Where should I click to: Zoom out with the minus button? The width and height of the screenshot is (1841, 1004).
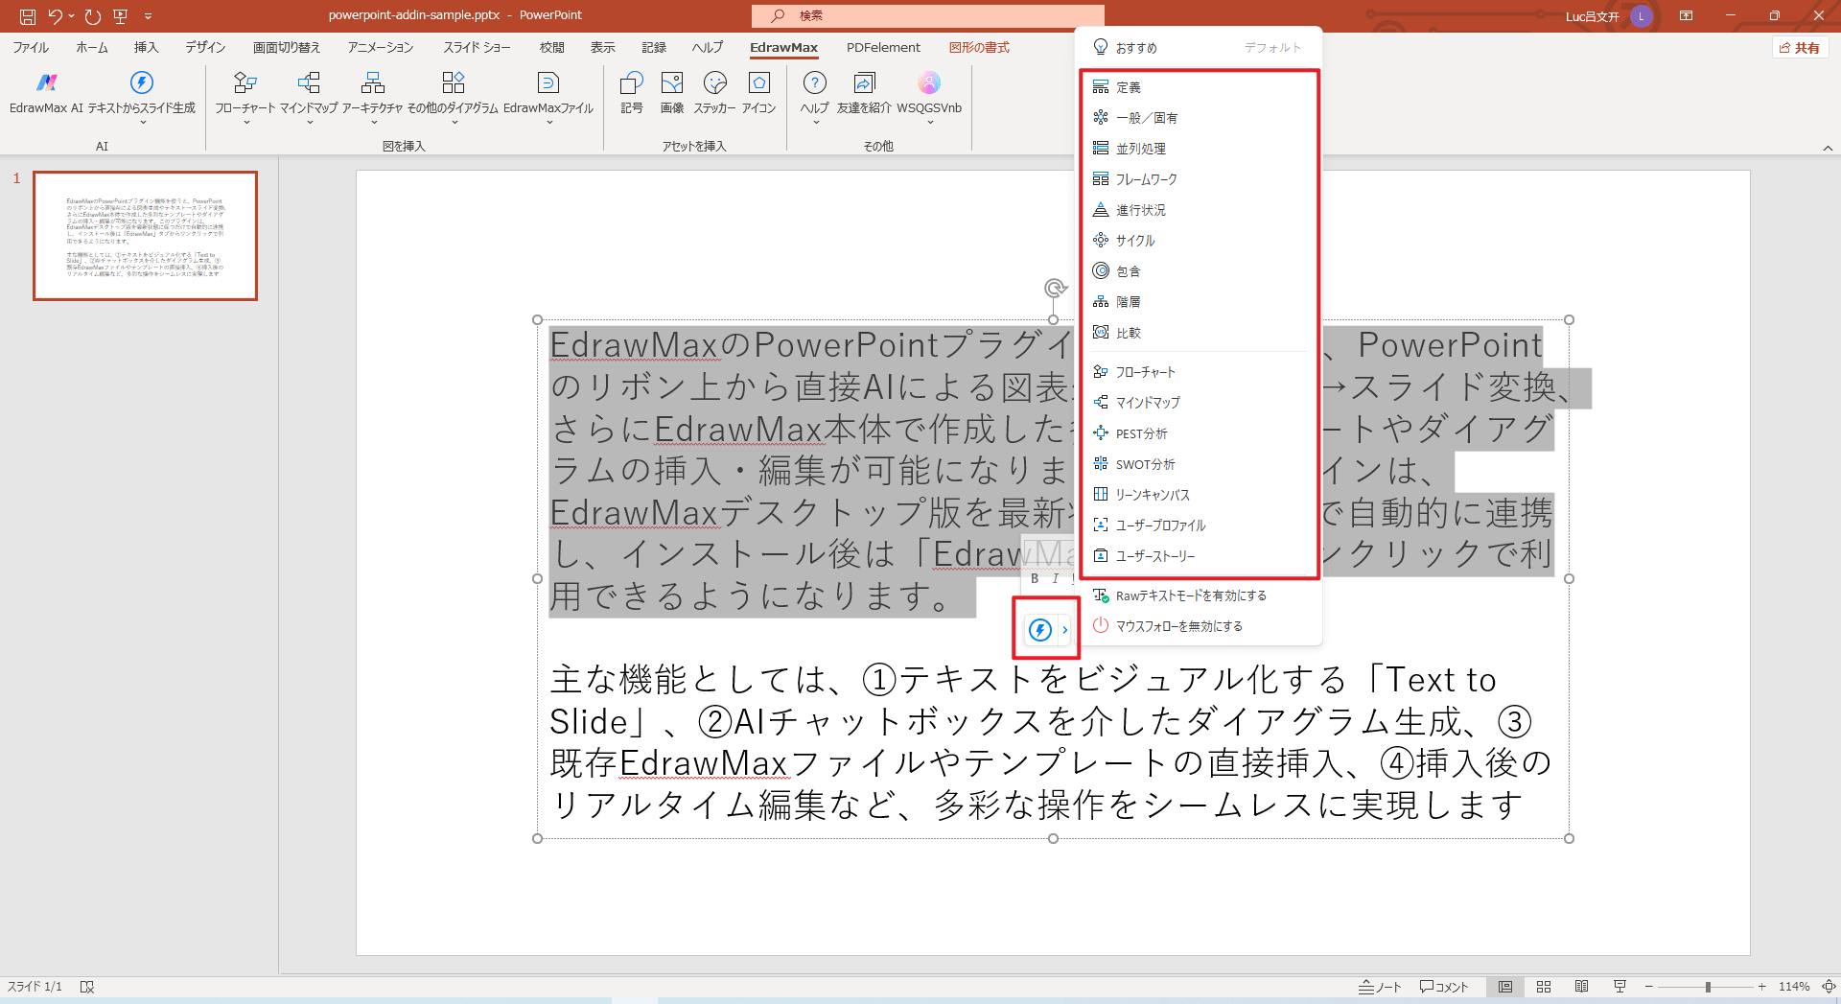tap(1649, 987)
